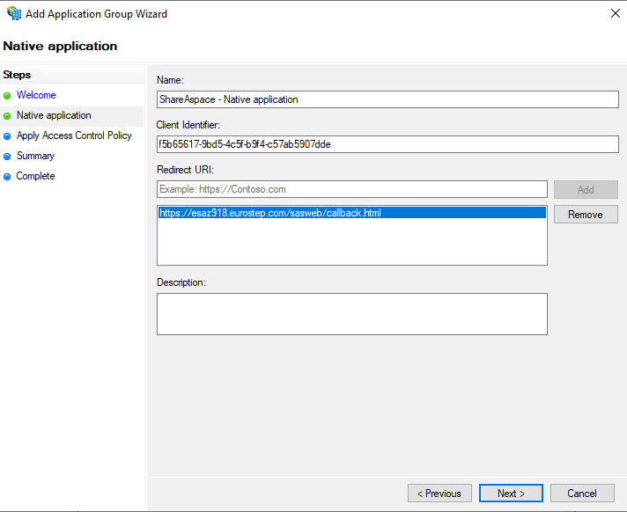Focus the Name input field
627x512 pixels.
(x=387, y=99)
